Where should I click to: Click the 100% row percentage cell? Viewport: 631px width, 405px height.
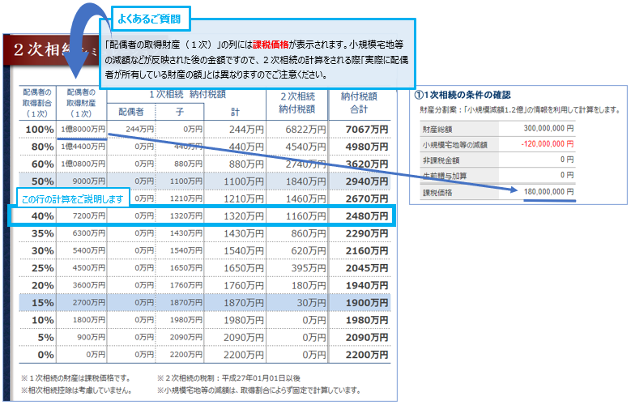click(40, 130)
